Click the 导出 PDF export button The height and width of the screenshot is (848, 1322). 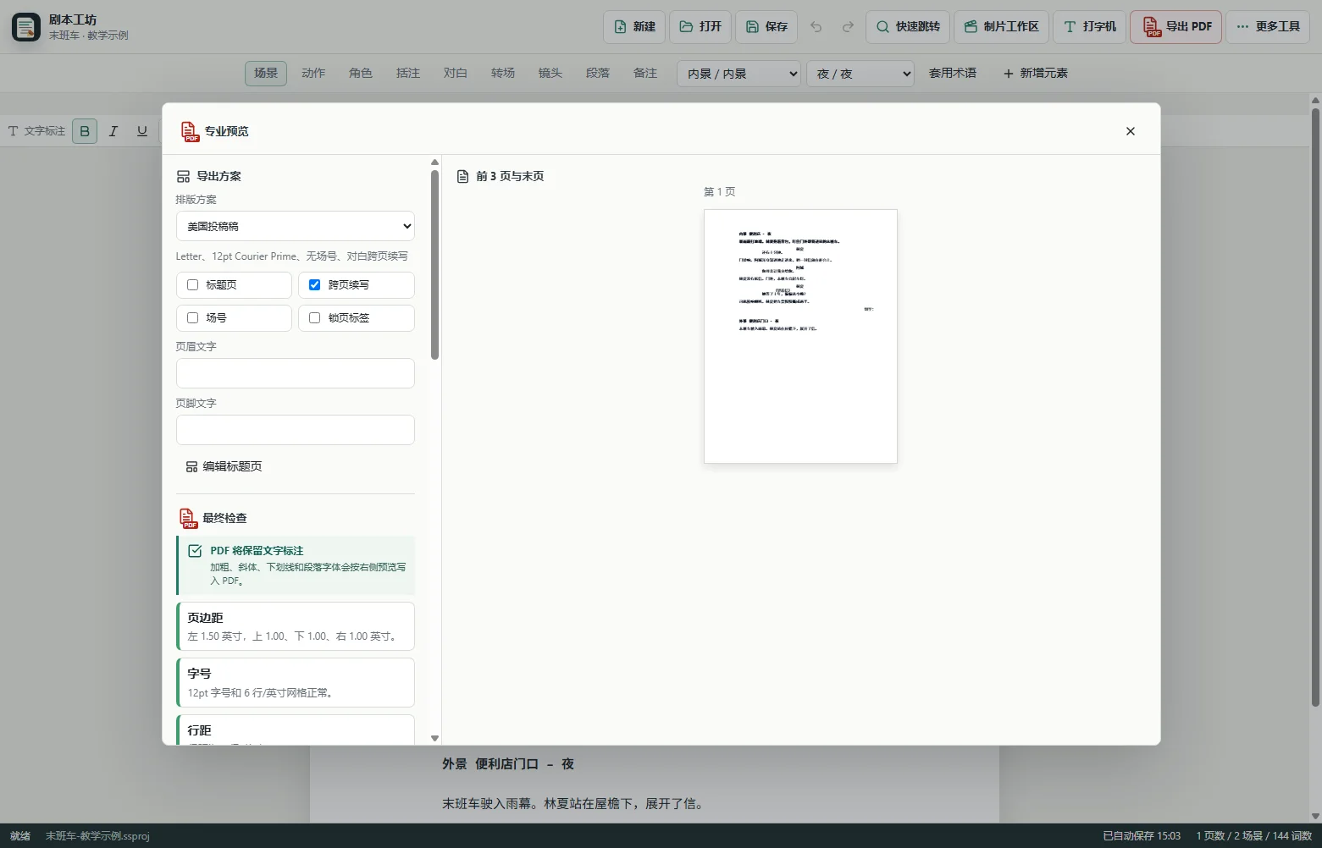[x=1175, y=27]
